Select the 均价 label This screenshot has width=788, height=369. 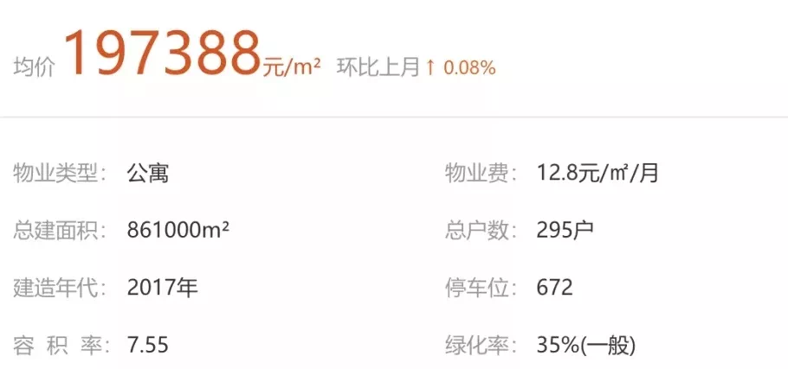point(34,67)
